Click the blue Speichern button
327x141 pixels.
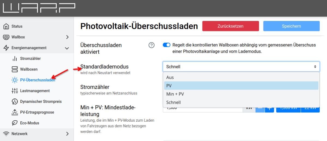[291, 26]
